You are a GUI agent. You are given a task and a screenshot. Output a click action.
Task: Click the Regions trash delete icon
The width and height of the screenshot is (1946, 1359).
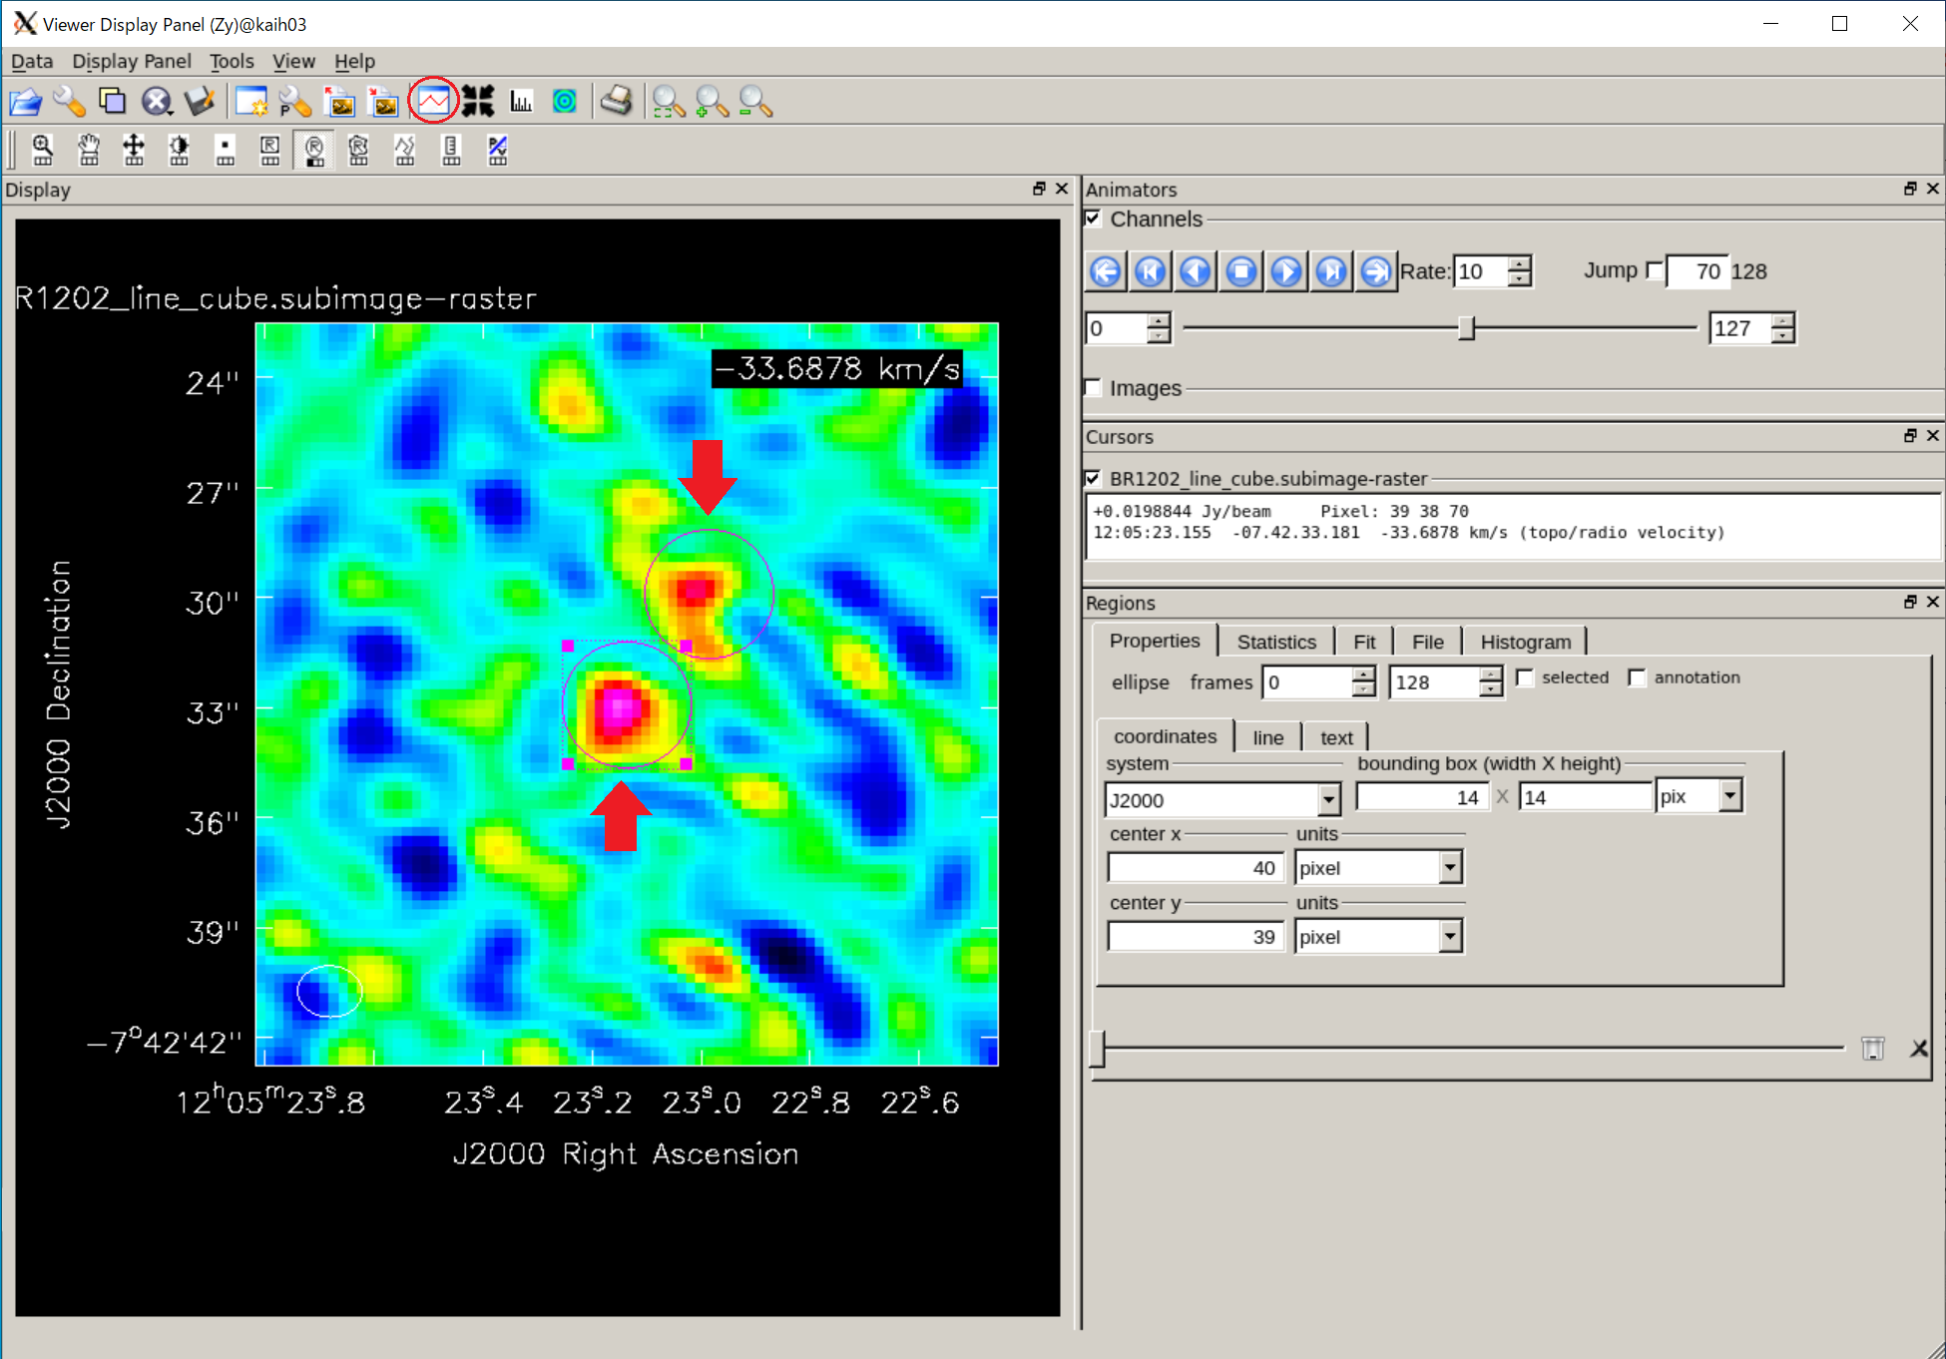(x=1872, y=1048)
